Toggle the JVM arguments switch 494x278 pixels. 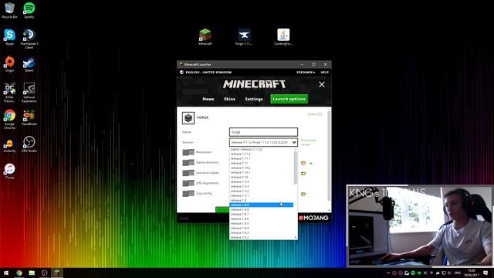(x=188, y=183)
